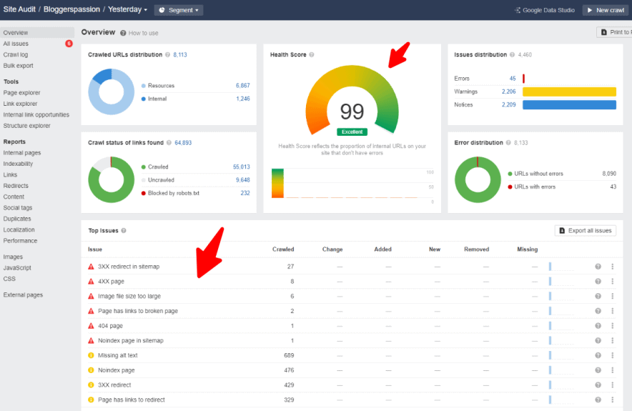Click help icon for 404 page row
The width and height of the screenshot is (632, 411).
point(598,326)
